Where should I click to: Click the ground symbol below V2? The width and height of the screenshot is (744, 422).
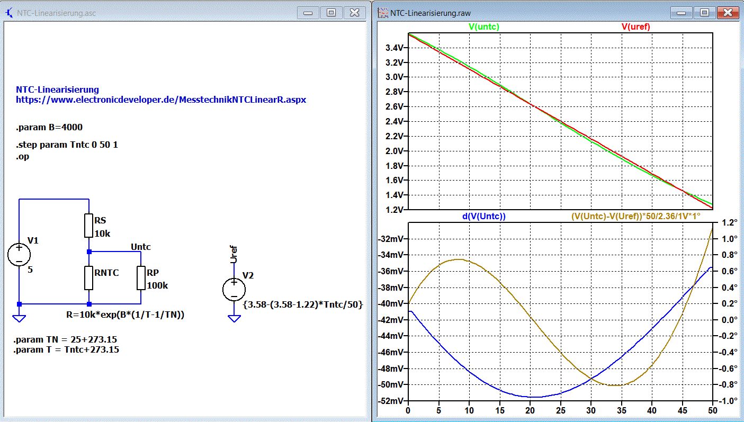(234, 318)
